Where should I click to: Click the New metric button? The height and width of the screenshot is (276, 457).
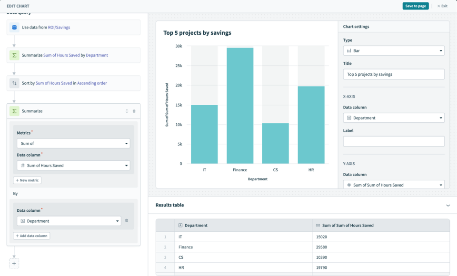27,180
